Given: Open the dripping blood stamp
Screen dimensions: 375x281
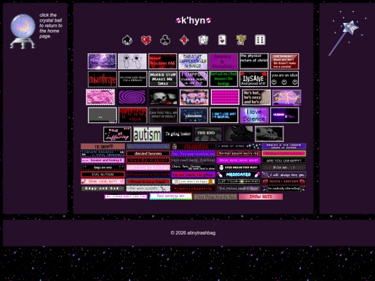Looking at the screenshot, I should [x=133, y=115].
